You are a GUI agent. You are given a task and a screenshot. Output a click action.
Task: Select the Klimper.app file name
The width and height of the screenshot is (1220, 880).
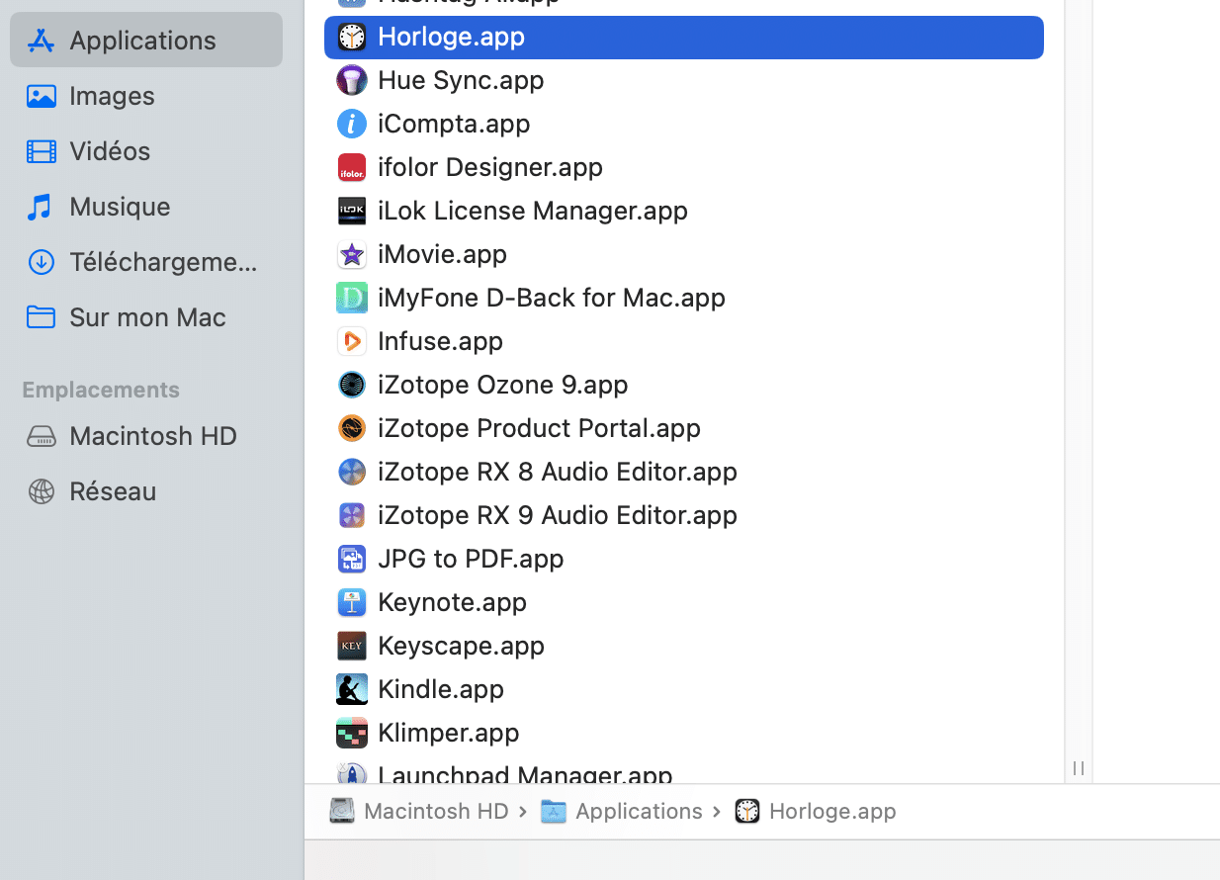point(448,733)
